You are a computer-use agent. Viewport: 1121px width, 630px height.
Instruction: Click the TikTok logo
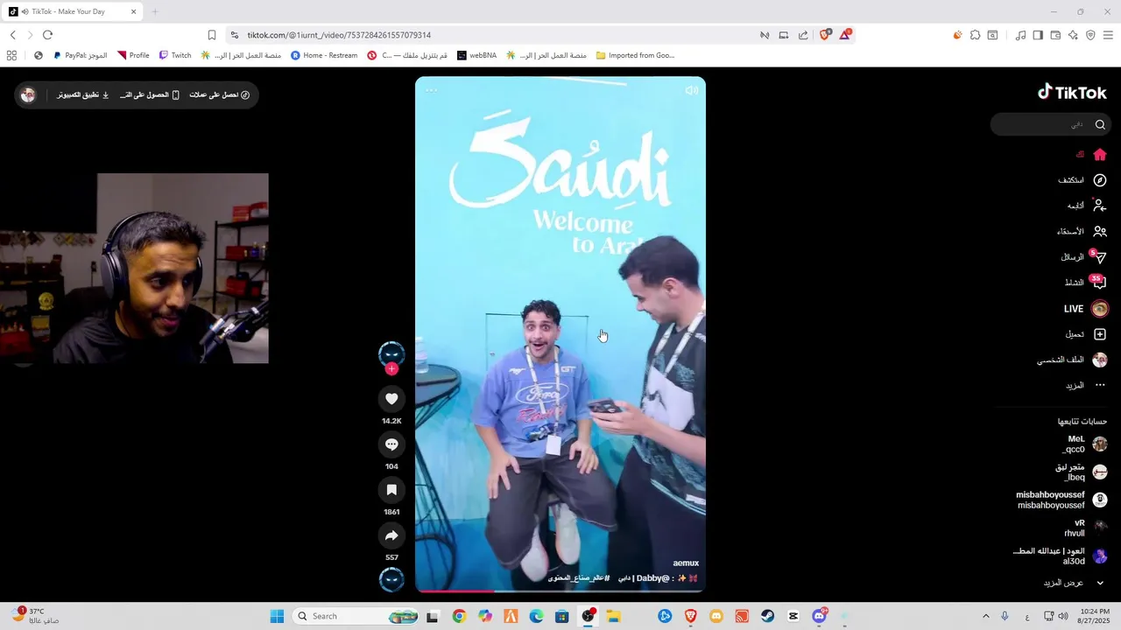(1072, 92)
